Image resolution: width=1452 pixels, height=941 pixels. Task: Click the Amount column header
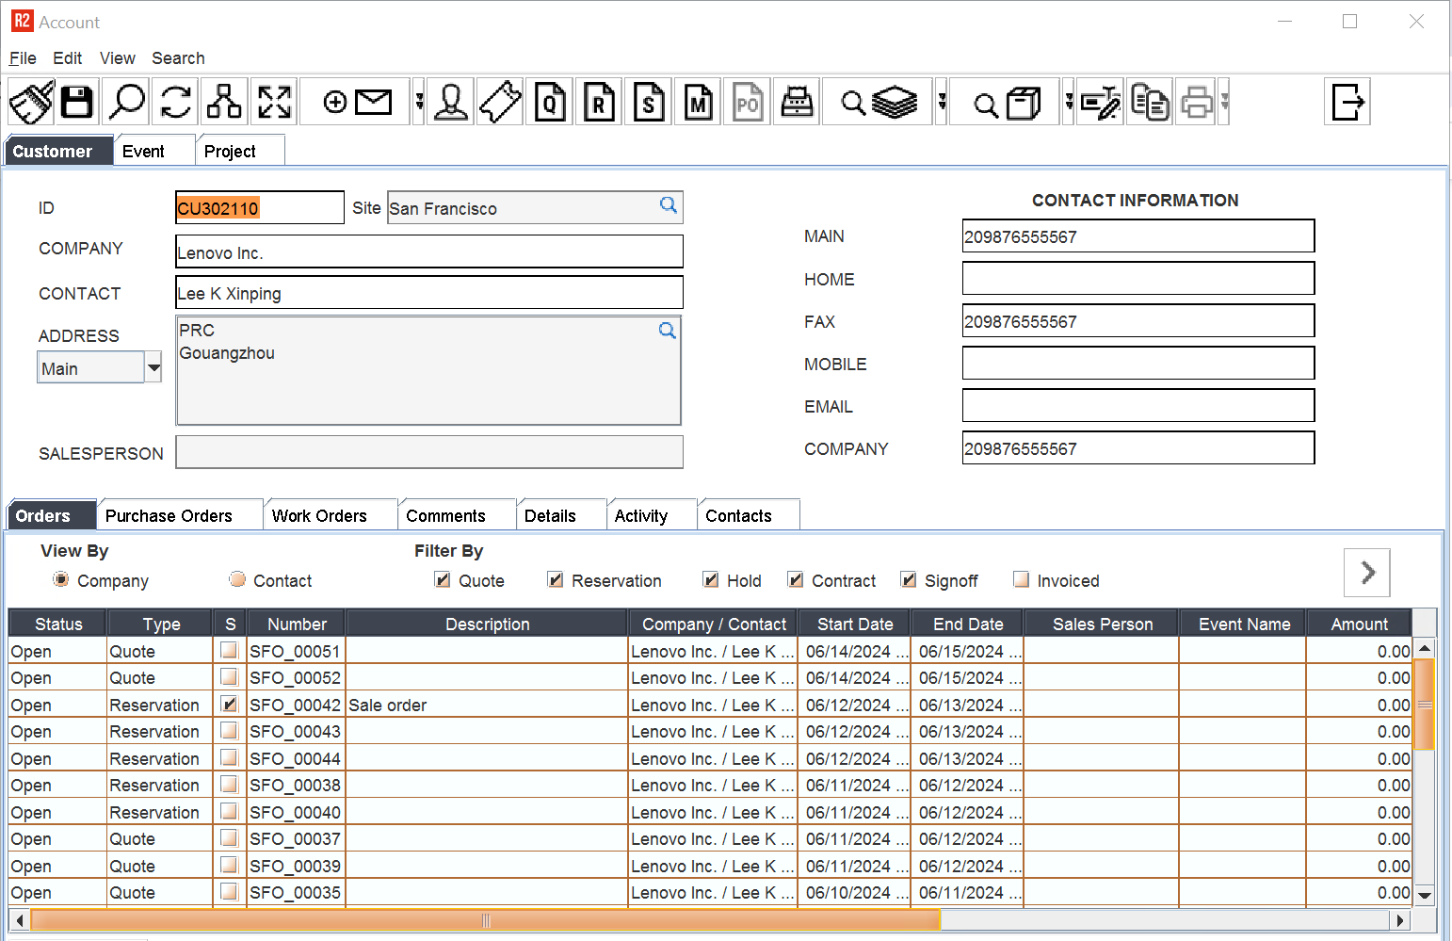point(1358,624)
